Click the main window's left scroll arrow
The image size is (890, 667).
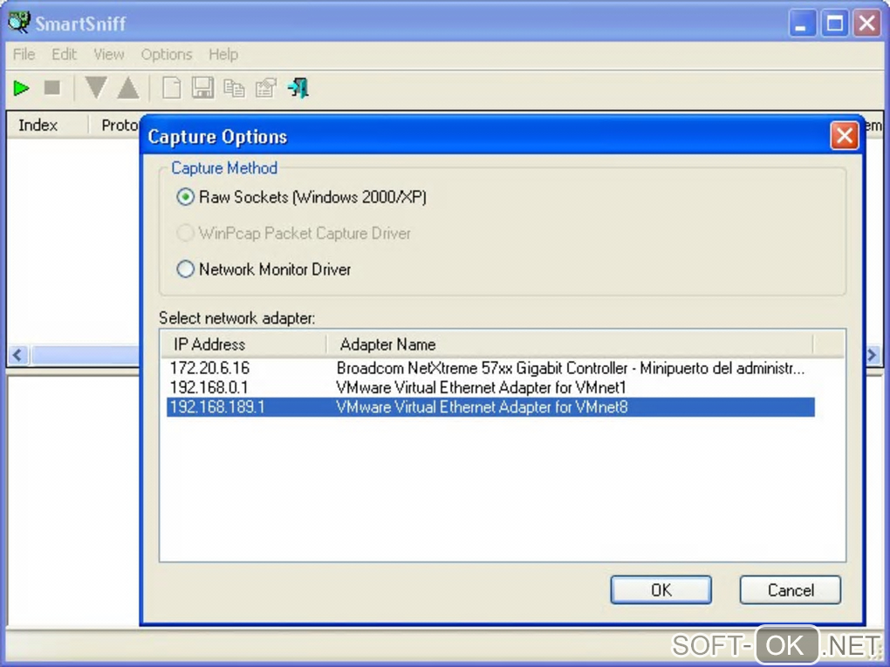[17, 356]
